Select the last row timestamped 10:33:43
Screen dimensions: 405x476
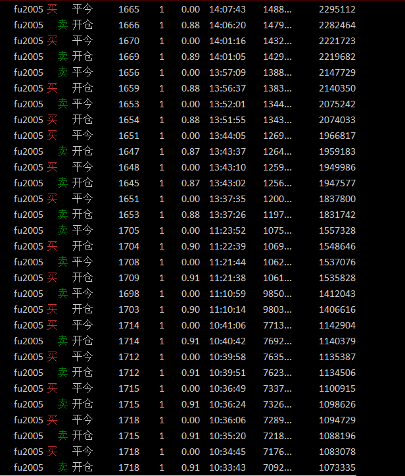227,467
